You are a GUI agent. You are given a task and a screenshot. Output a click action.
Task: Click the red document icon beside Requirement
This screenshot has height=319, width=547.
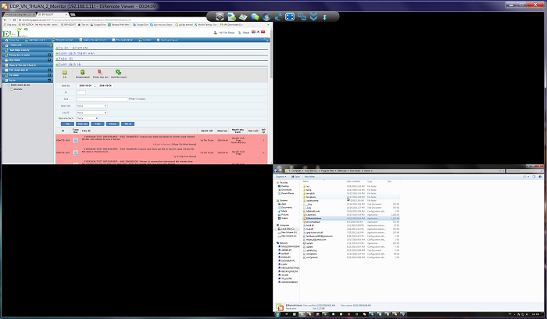(x=99, y=72)
